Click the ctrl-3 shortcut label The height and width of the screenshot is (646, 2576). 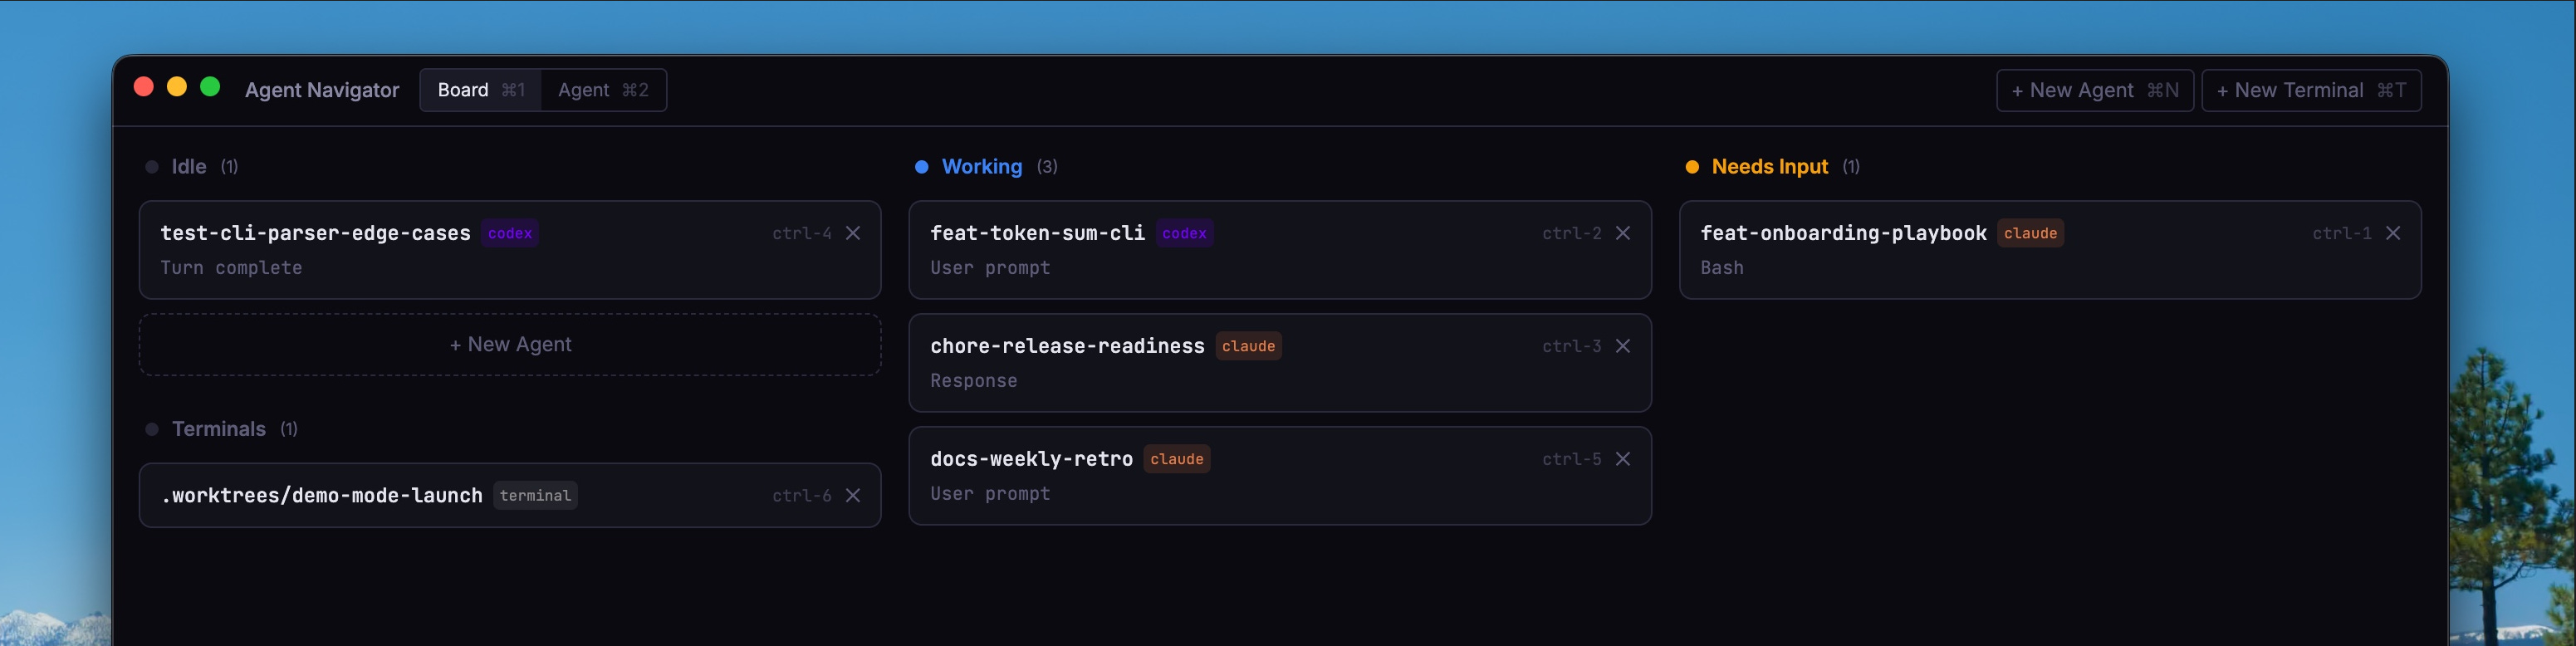(x=1572, y=346)
